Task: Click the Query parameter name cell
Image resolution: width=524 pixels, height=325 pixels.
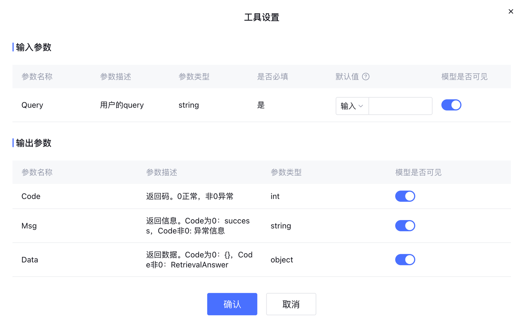Action: [32, 105]
